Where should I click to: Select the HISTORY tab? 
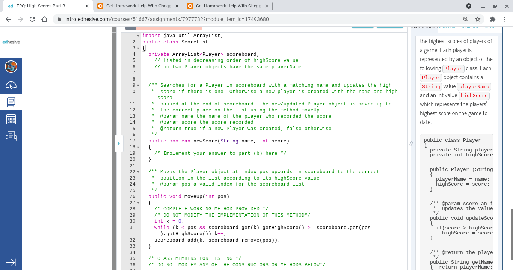pos(491,27)
